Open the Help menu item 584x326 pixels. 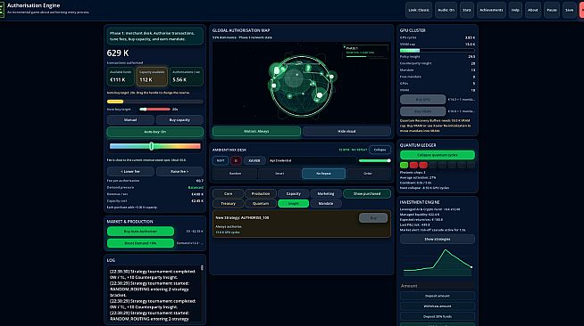[515, 10]
